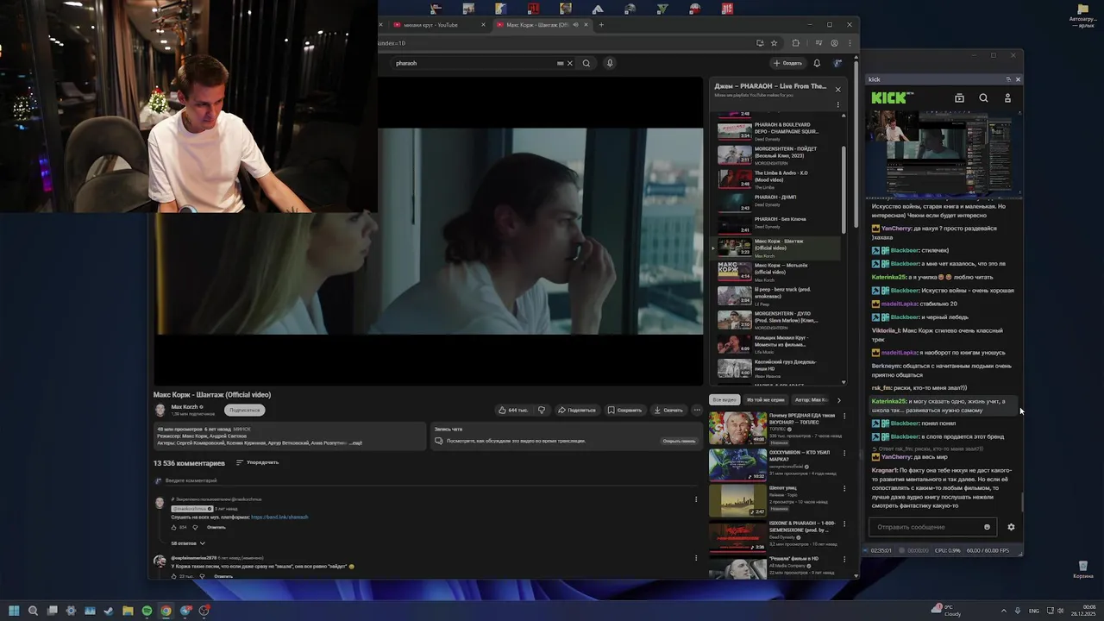
Task: Open Chrome from the taskbar
Action: click(166, 611)
